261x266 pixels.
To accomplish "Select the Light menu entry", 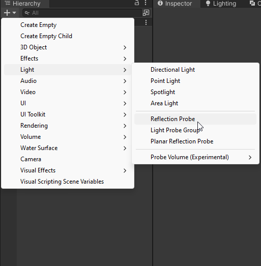I will coord(68,70).
